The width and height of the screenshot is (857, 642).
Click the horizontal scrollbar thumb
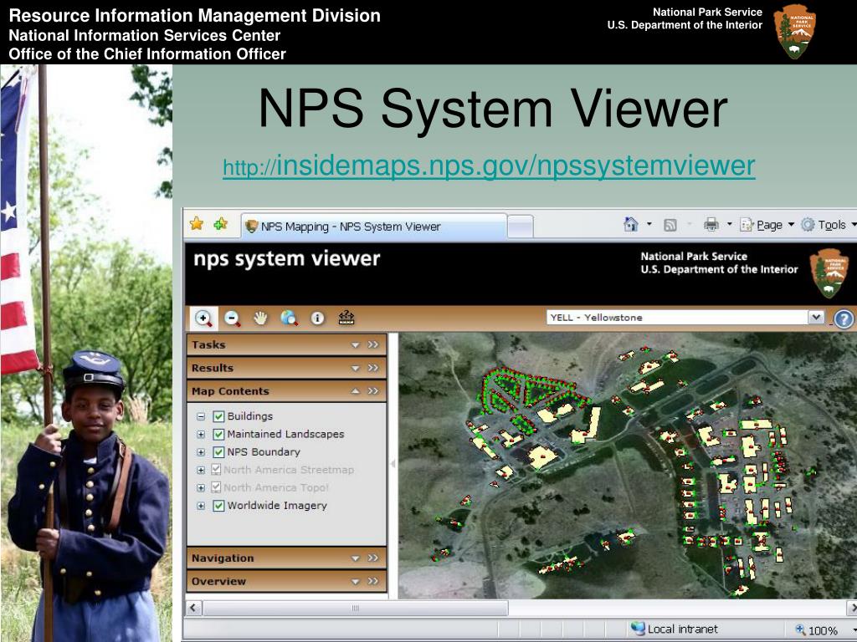tap(355, 609)
